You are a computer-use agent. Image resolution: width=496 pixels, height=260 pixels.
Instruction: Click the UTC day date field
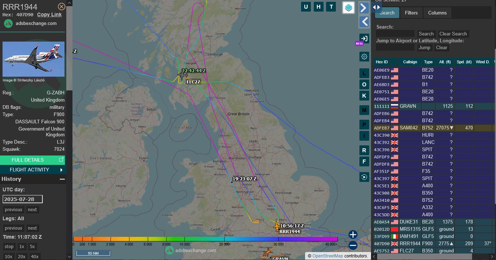[22, 199]
